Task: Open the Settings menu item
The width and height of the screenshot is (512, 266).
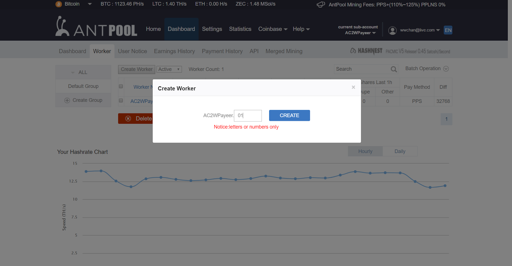Action: pyautogui.click(x=212, y=29)
